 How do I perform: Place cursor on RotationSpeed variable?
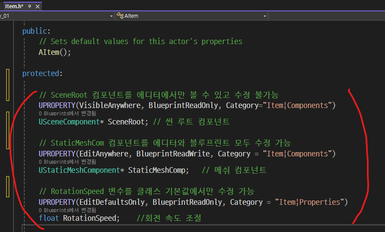[x=89, y=218]
